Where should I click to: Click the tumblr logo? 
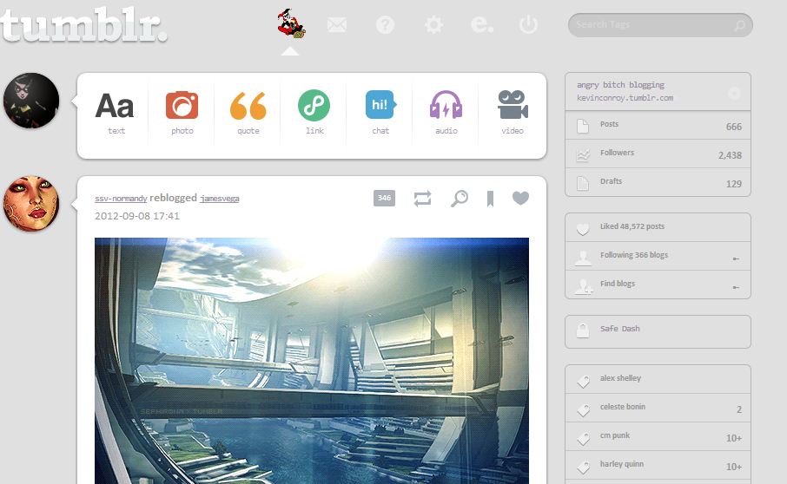pyautogui.click(x=83, y=25)
